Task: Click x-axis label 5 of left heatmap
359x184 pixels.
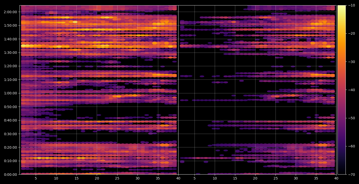Action: point(36,178)
